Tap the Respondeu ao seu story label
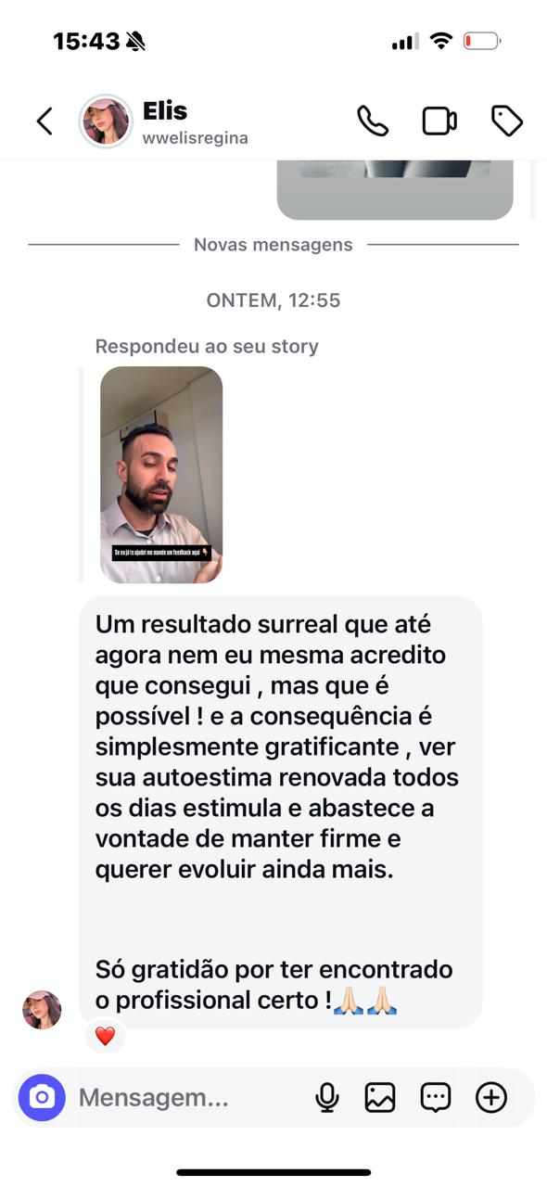 coord(207,347)
